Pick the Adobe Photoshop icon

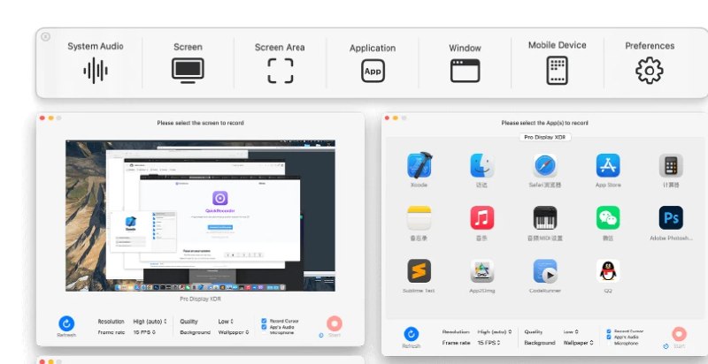pyautogui.click(x=671, y=218)
